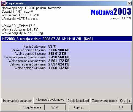Screen dimensions: 133x112
Task: Open the Zalogowane osoby tab
Action: pos(104,101)
